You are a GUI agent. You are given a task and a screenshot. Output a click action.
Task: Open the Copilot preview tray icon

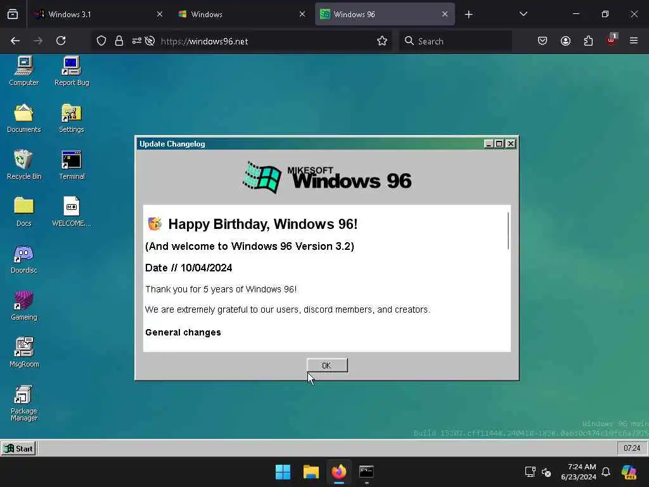pos(629,472)
